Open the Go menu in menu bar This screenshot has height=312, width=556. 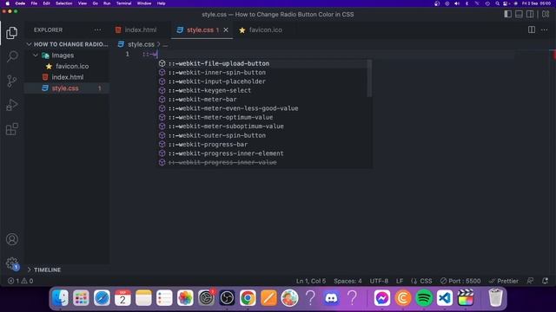[x=95, y=3]
